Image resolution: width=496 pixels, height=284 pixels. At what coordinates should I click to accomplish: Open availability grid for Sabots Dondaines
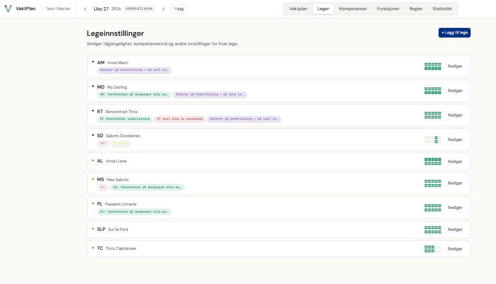click(433, 140)
